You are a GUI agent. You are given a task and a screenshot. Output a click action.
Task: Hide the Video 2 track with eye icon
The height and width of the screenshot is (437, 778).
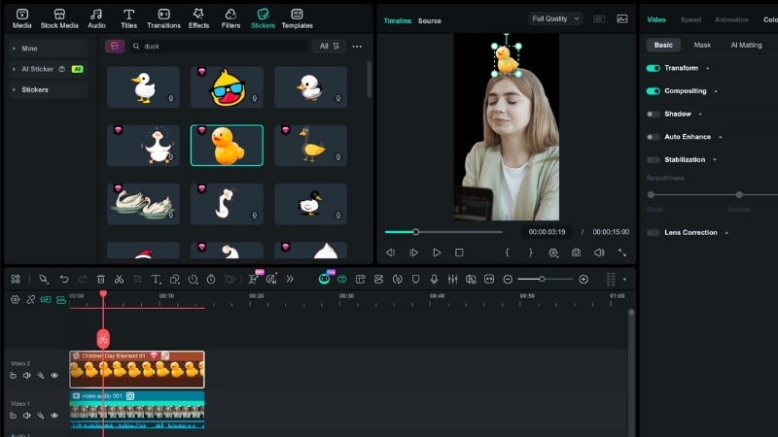(x=54, y=375)
